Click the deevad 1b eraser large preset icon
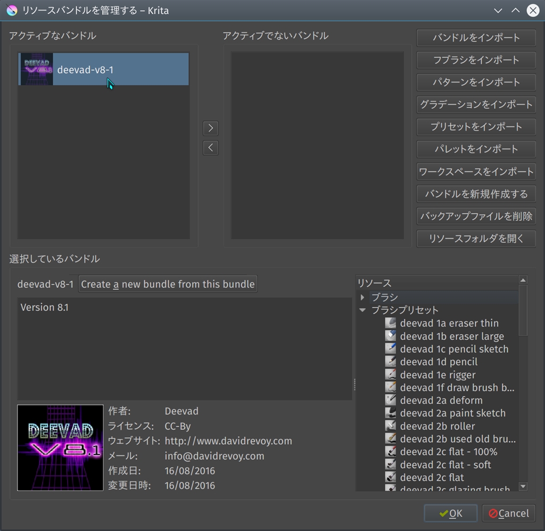 390,336
